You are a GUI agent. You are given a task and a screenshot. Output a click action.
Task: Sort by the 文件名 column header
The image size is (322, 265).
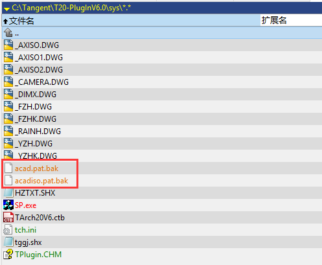(131, 21)
